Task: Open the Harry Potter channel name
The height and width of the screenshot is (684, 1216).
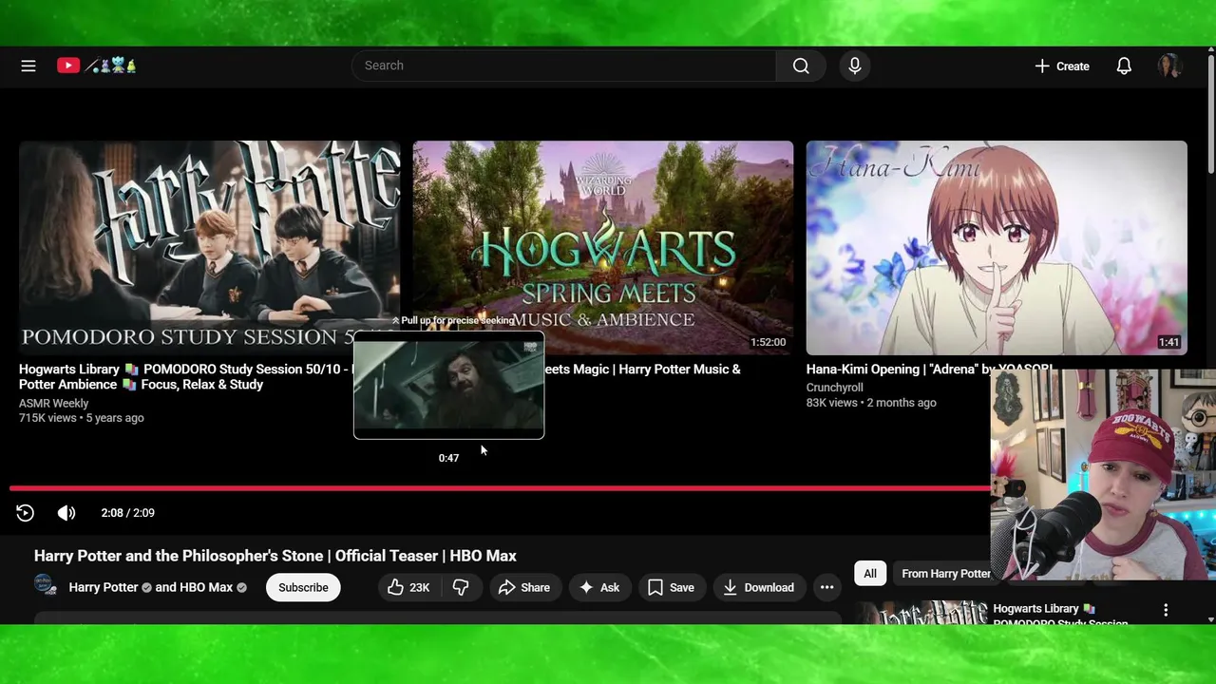Action: pyautogui.click(x=104, y=587)
